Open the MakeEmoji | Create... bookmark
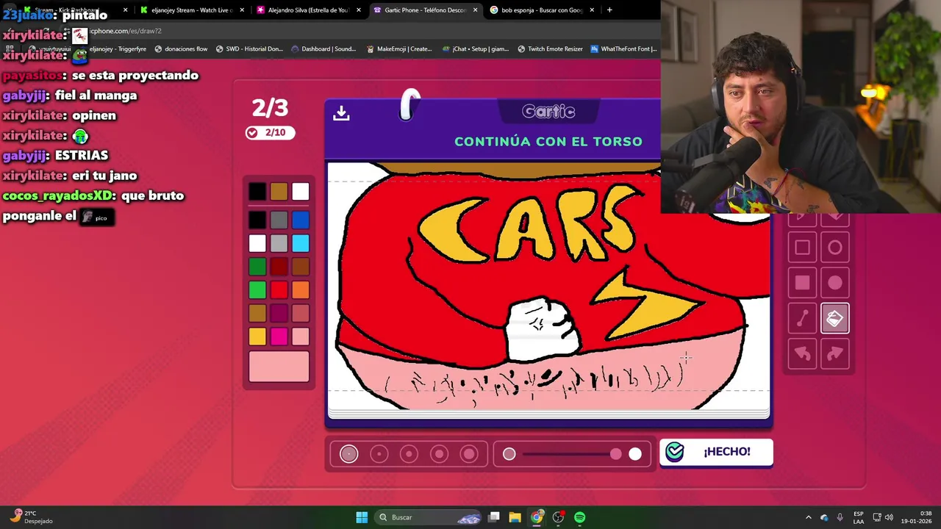This screenshot has height=529, width=941. 399,49
